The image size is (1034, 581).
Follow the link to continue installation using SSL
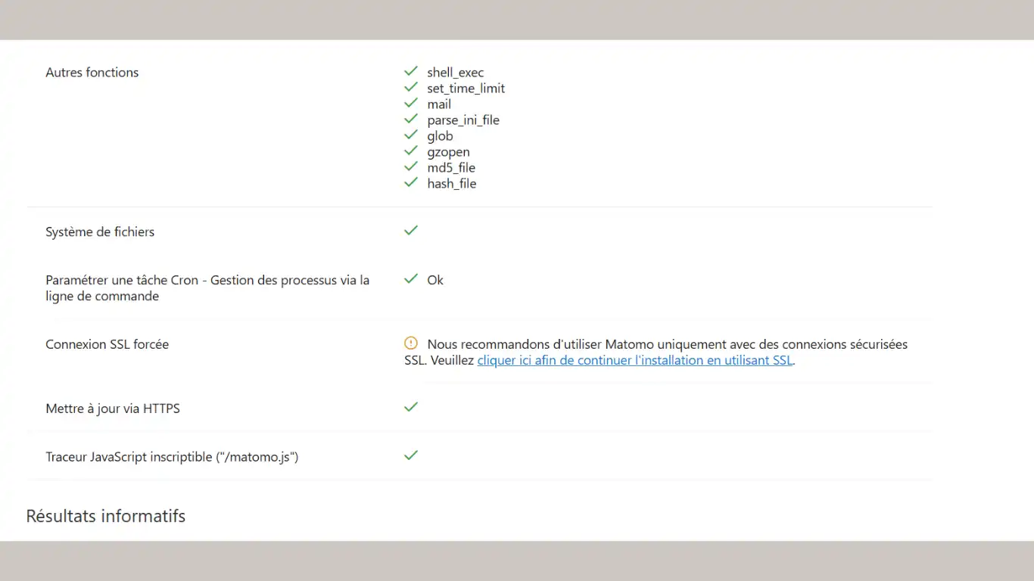[635, 361]
